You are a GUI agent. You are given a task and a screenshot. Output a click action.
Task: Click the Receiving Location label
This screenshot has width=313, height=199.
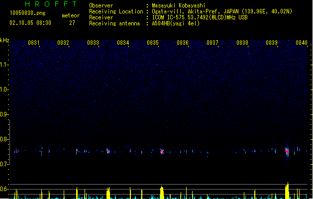click(x=116, y=11)
